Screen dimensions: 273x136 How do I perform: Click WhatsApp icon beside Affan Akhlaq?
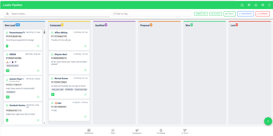click(x=52, y=32)
